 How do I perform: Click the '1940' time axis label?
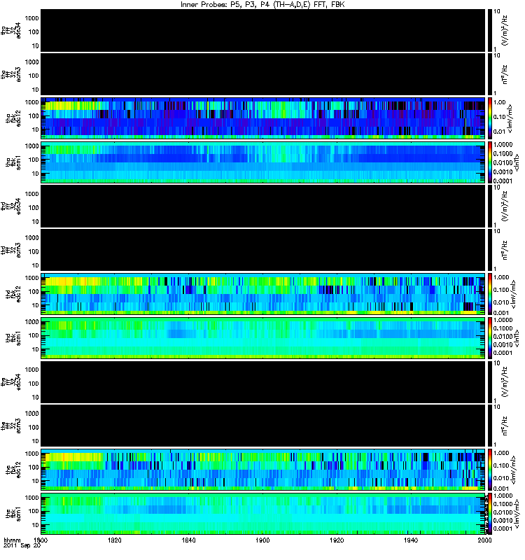click(x=411, y=540)
